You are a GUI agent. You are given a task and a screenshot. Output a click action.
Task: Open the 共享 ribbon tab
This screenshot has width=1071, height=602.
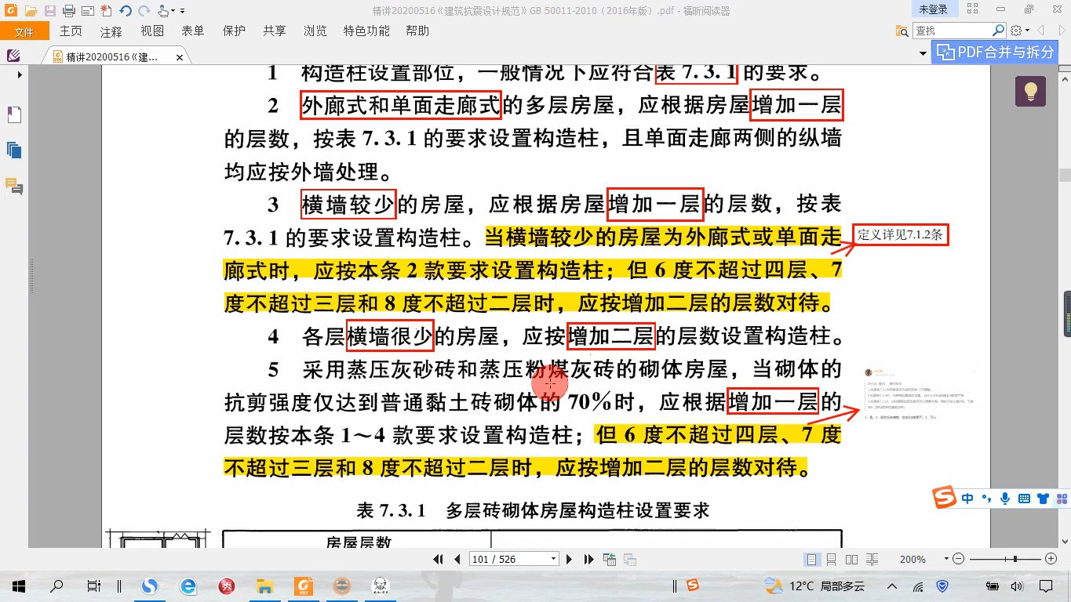click(275, 31)
